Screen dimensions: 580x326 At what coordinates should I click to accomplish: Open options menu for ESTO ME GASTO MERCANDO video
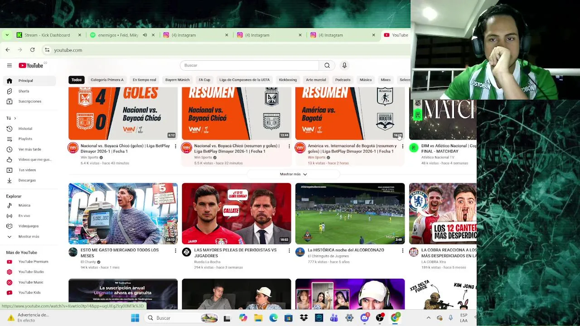coord(175,250)
